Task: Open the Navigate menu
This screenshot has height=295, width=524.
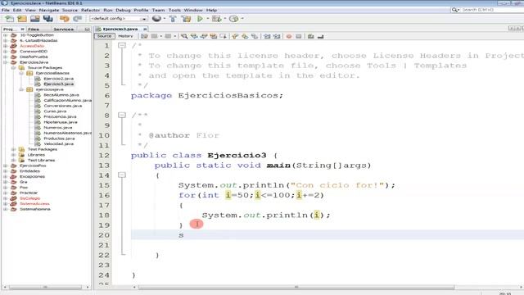Action: (x=49, y=10)
